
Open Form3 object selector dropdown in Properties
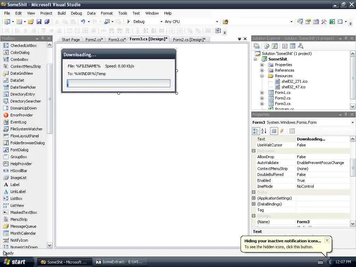tap(353, 122)
